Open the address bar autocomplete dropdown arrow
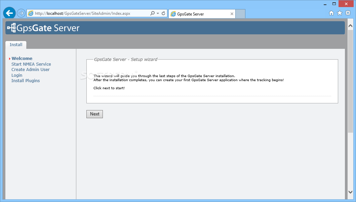 pos(158,13)
